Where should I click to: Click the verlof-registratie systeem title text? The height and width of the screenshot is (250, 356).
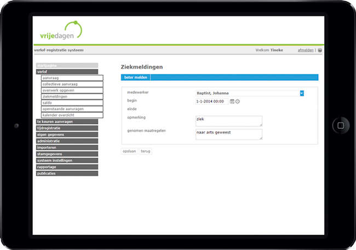(59, 50)
